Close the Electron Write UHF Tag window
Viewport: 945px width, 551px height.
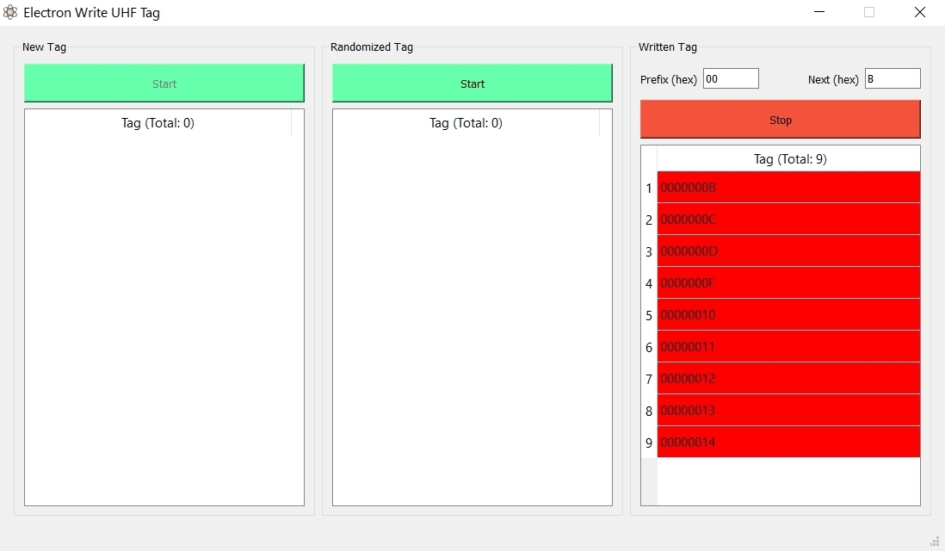coord(919,13)
